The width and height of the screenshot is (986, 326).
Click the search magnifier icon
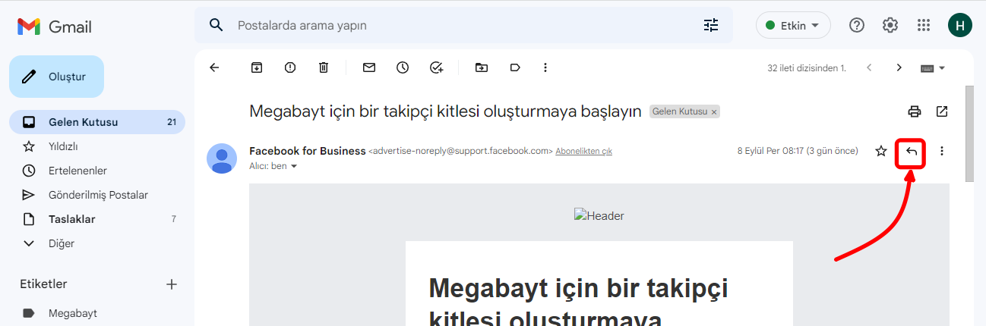click(x=216, y=25)
